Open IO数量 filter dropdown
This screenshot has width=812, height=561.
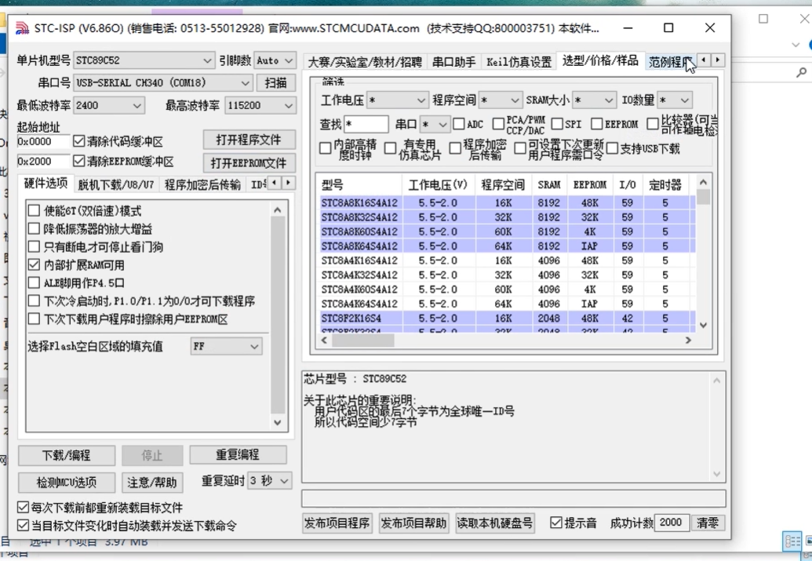click(674, 100)
